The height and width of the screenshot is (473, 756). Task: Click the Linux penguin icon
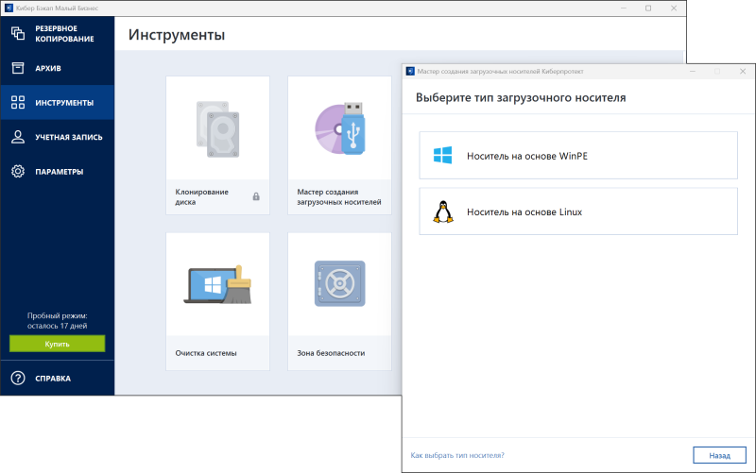click(x=442, y=212)
